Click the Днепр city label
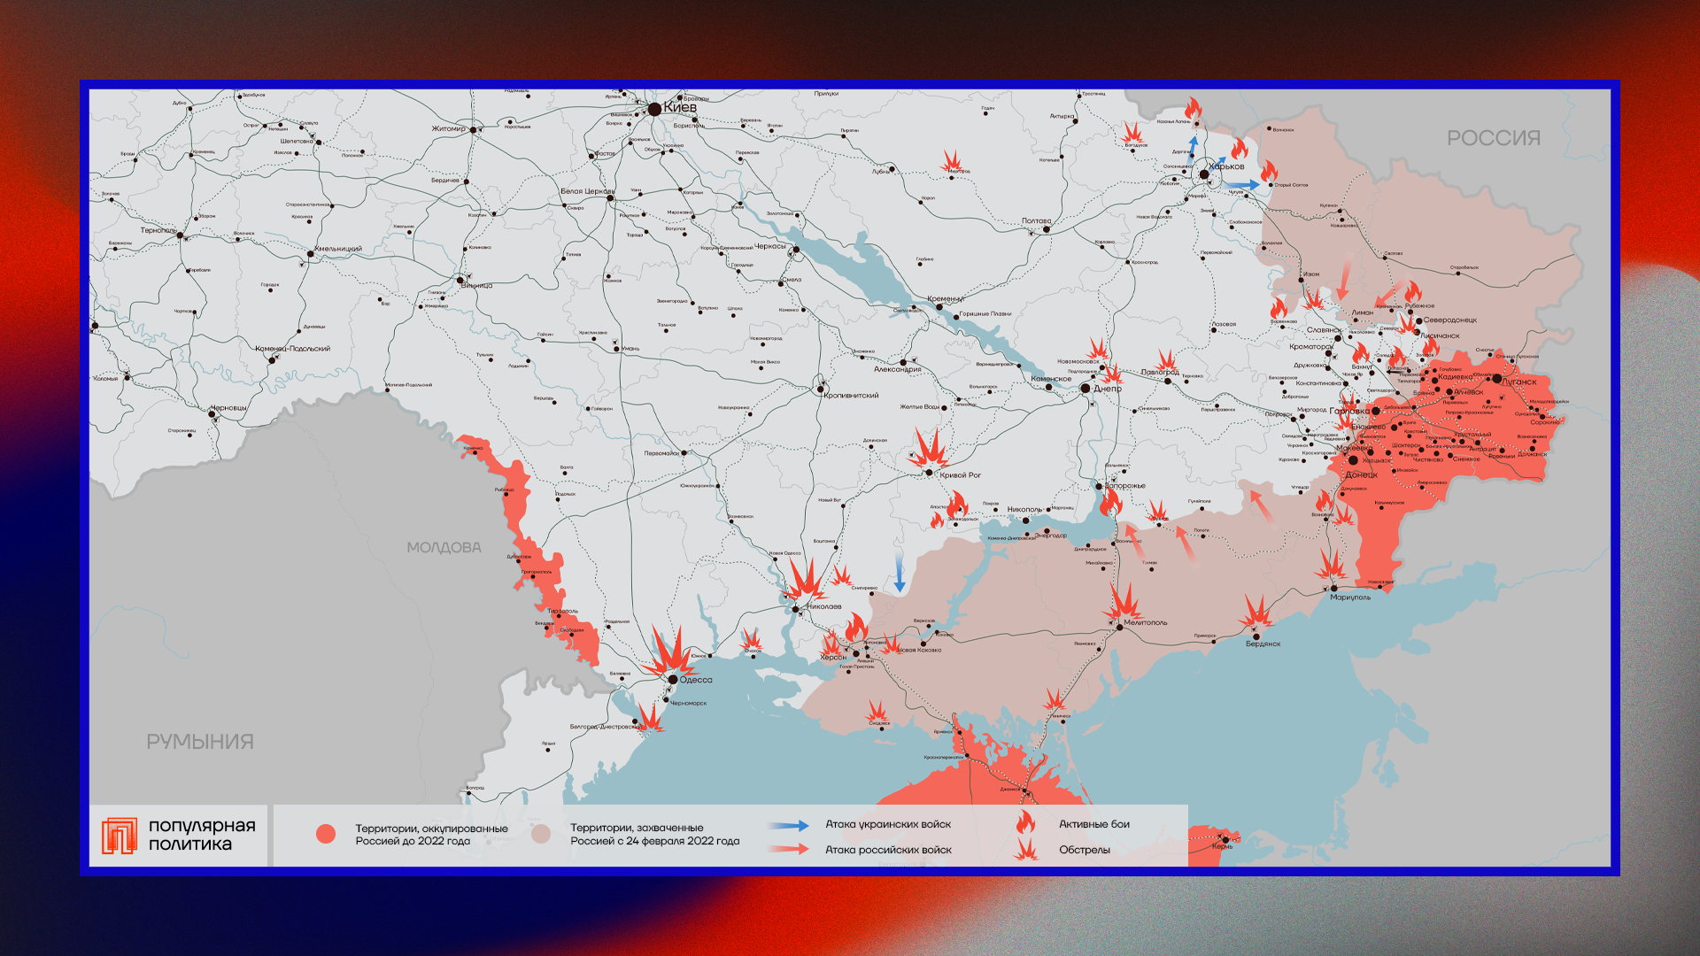The height and width of the screenshot is (956, 1700). [x=1108, y=389]
